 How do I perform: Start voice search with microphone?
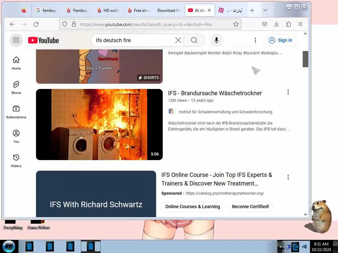[217, 40]
